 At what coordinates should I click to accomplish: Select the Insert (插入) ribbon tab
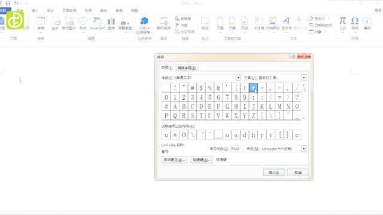35,11
